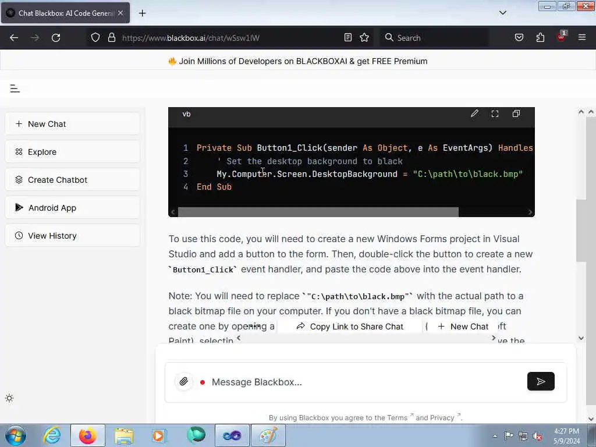This screenshot has height=447, width=596.
Task: Open Create Chatbot in sidebar
Action: (x=73, y=180)
